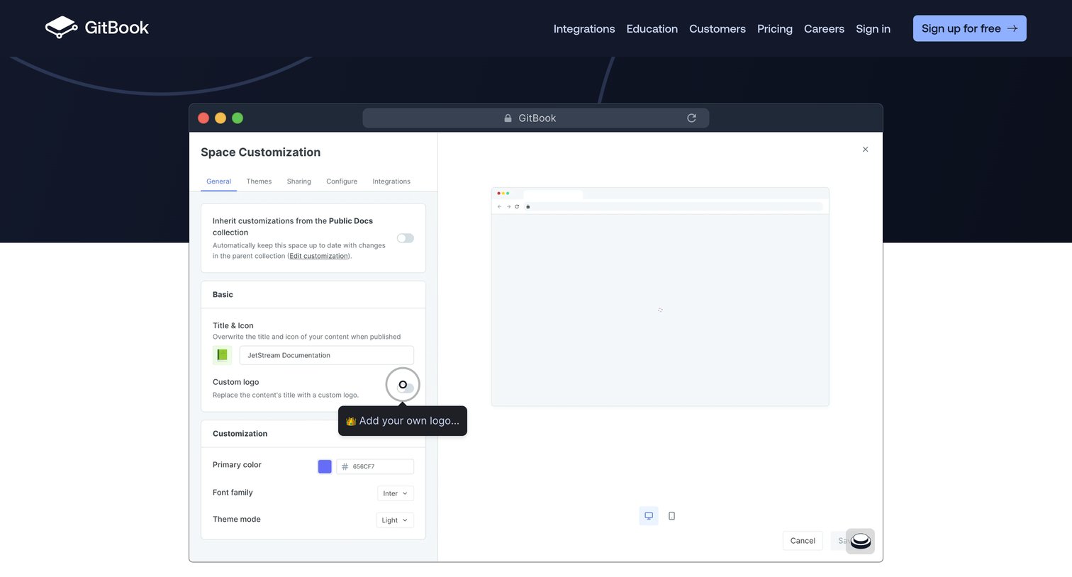Open the Careers link
Screen dimensions: 1072x577
tap(824, 28)
